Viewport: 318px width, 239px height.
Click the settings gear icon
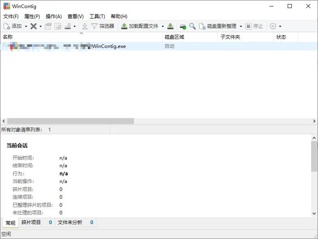tap(273, 26)
